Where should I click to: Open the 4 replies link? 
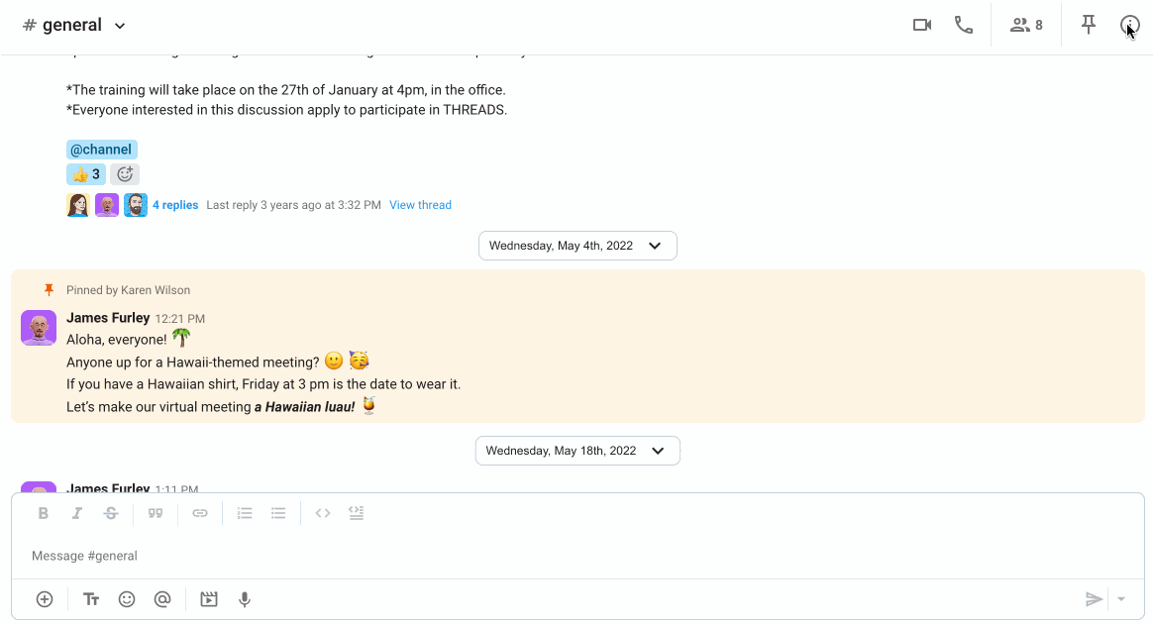coord(175,205)
